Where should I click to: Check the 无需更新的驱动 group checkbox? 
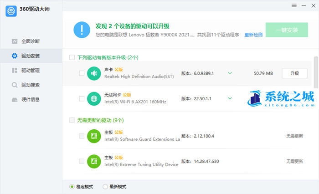point(72,120)
